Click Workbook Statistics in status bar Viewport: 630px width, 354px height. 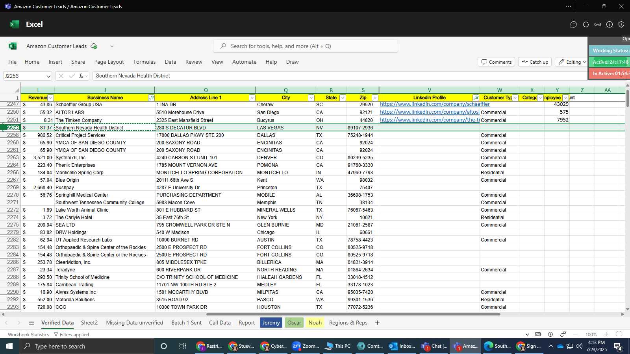tap(28, 334)
